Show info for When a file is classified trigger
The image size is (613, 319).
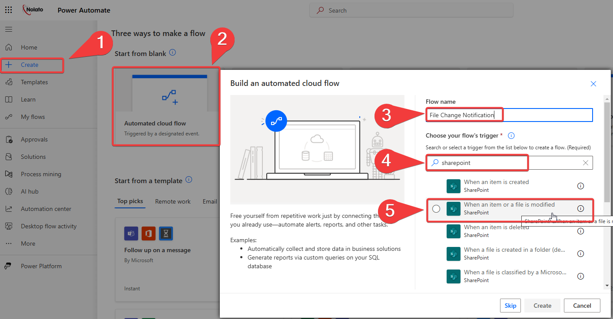(x=580, y=276)
